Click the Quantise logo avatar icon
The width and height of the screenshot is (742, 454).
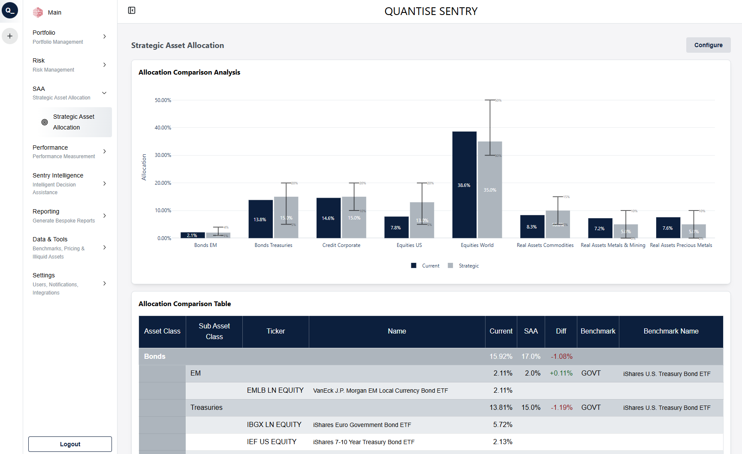coord(10,10)
